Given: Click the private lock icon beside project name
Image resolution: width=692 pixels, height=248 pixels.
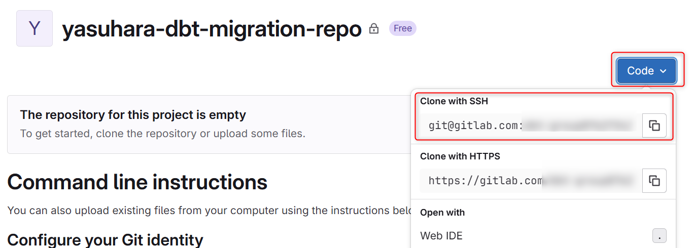Looking at the screenshot, I should coord(374,28).
